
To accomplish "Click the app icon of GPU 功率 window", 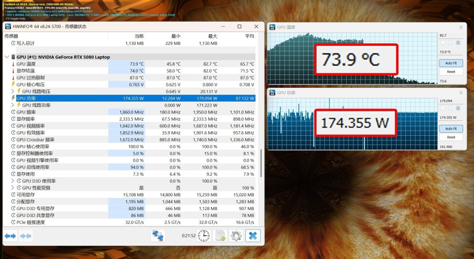I will pyautogui.click(x=273, y=93).
